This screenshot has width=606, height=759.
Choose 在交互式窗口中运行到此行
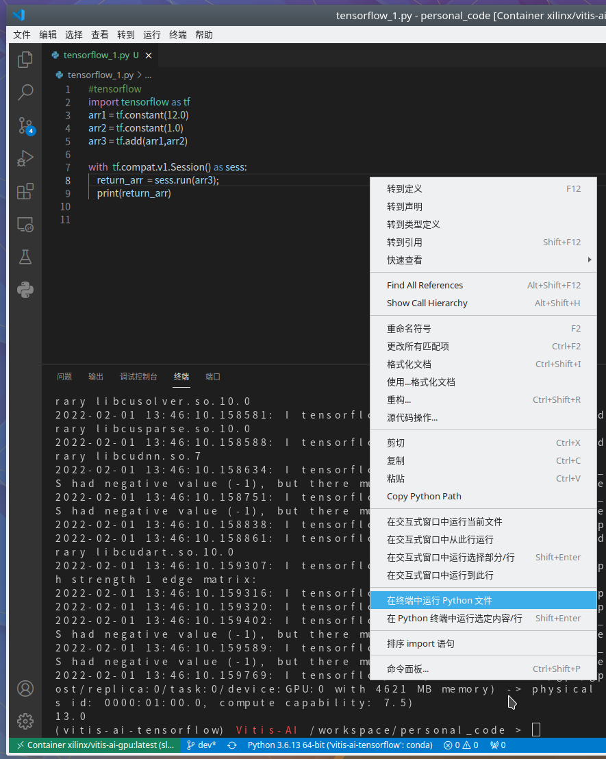(x=483, y=575)
